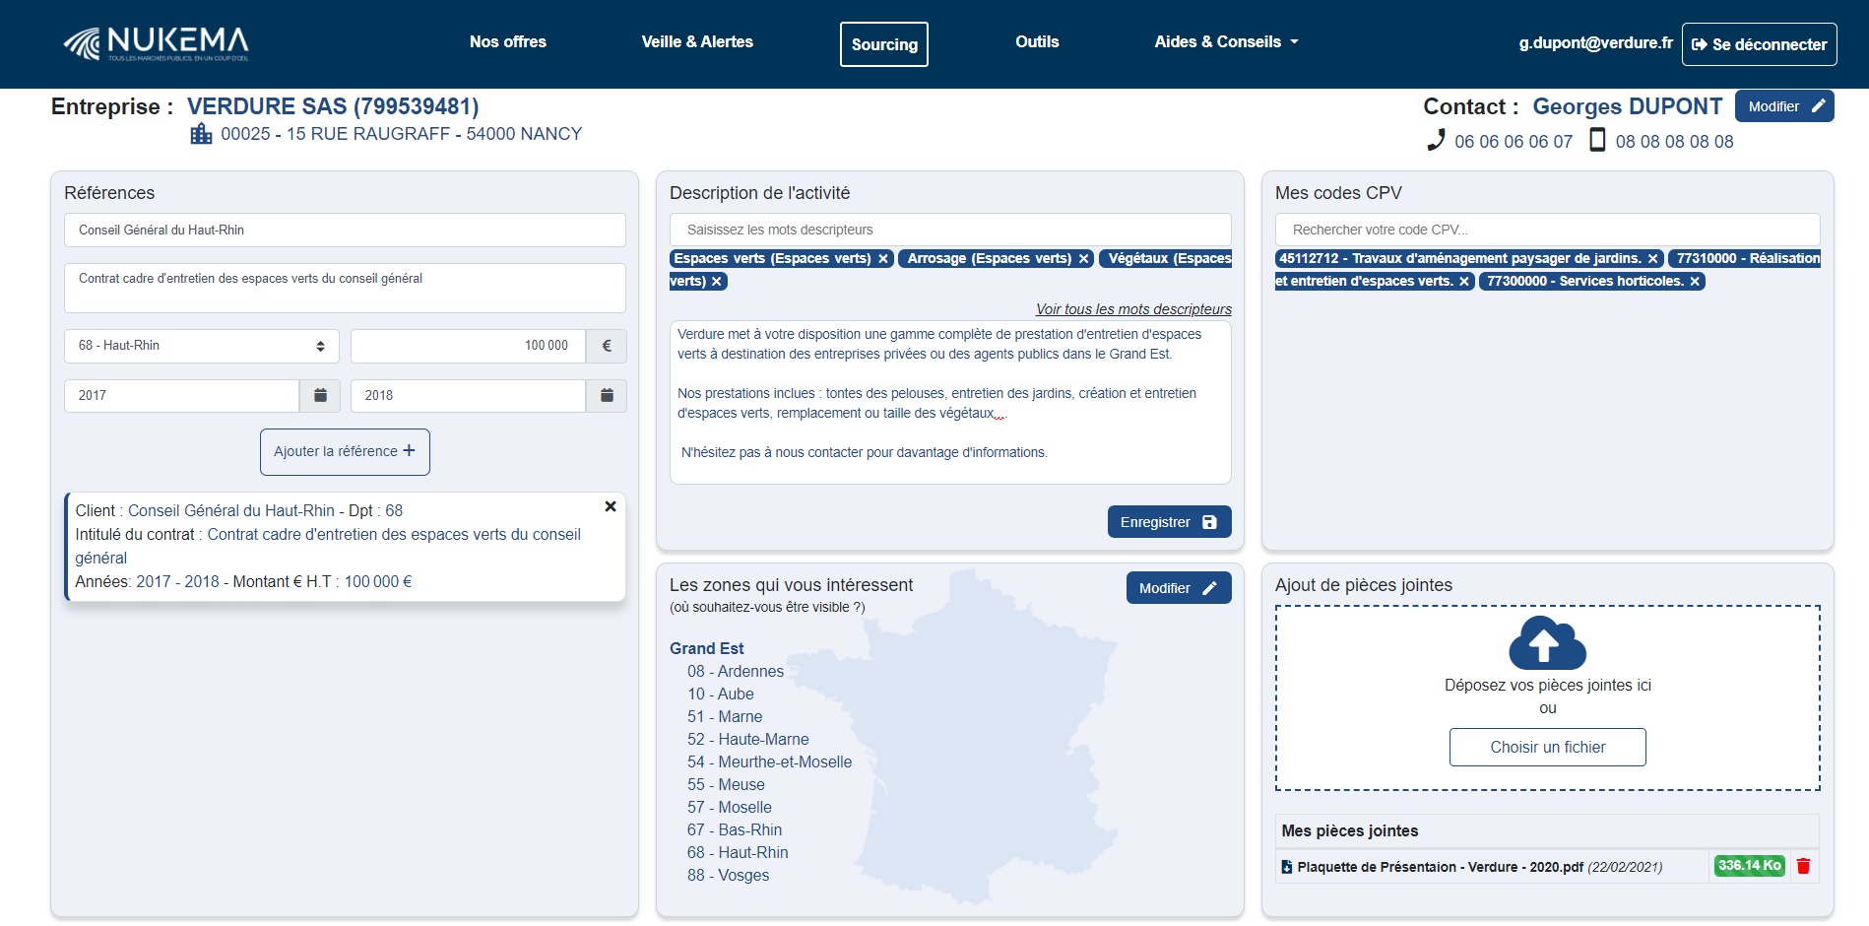Click the NUKEMA logo

pos(156,43)
